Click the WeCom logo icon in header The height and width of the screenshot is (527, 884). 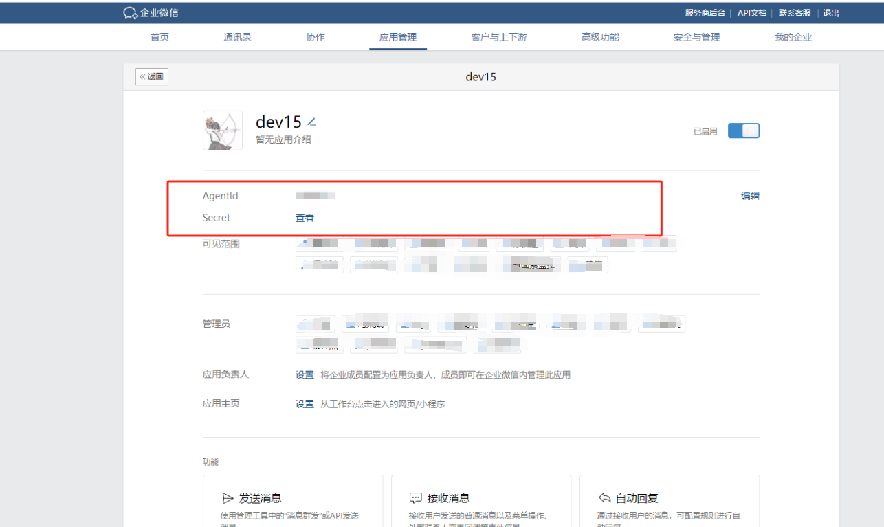(130, 13)
